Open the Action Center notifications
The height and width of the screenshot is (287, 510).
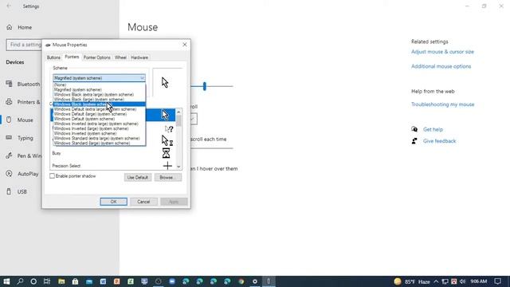(497, 281)
